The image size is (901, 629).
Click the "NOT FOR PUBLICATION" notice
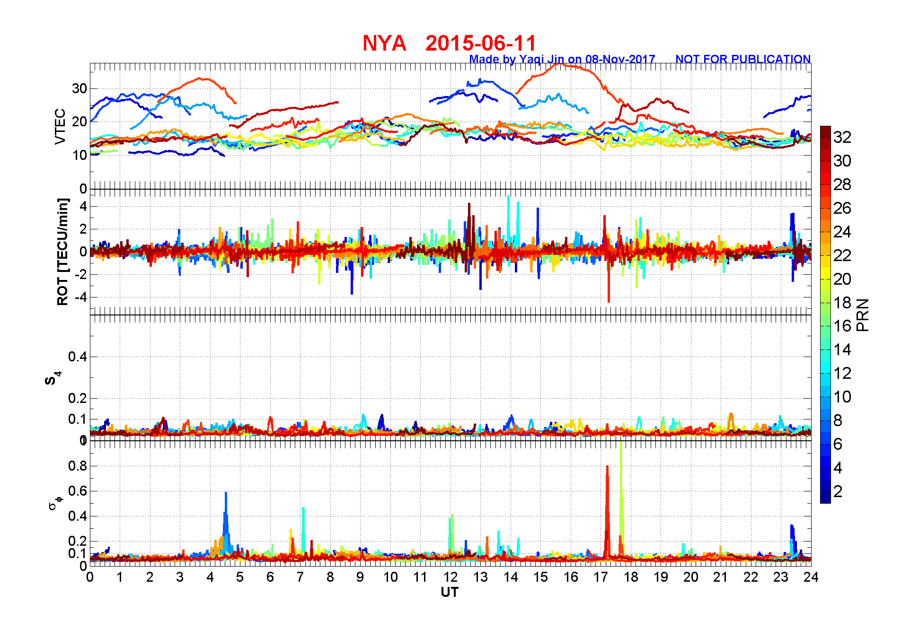[x=743, y=59]
